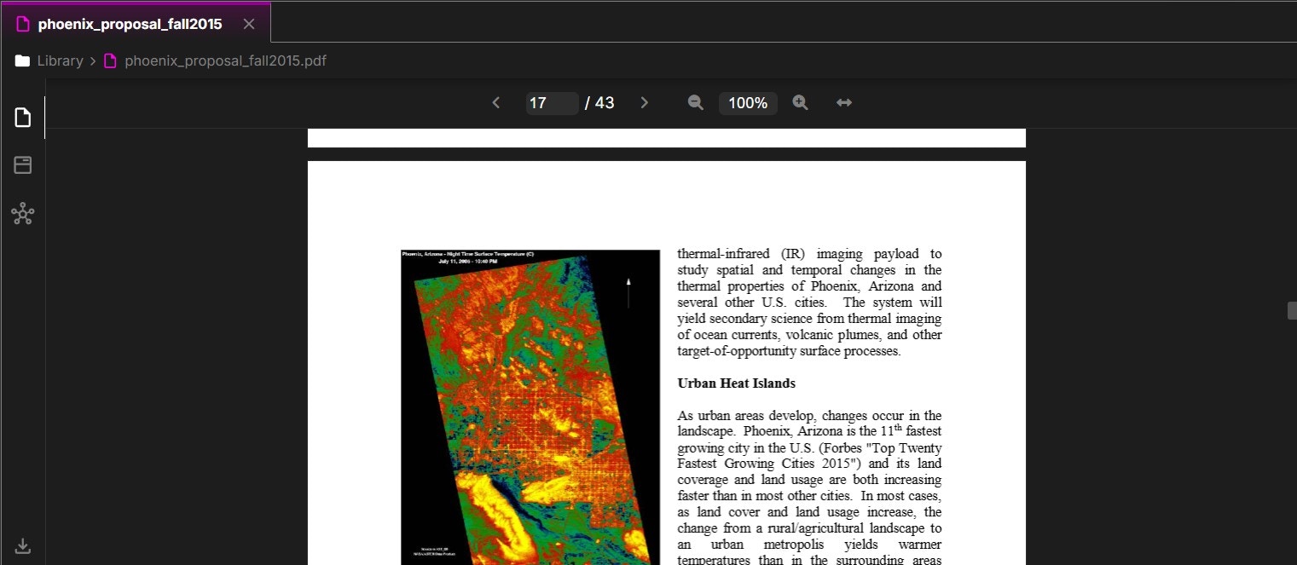Select the phoenix_proposal_fall2015 tab
Screen dimensions: 1297x565
click(x=136, y=23)
